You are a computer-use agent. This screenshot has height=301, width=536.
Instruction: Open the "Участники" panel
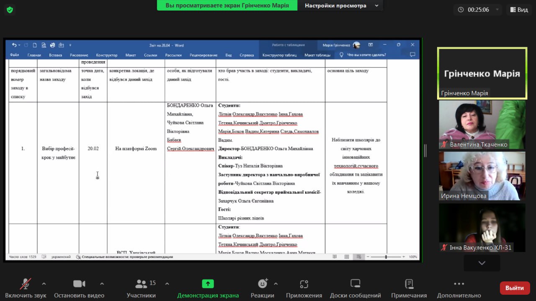tap(142, 288)
